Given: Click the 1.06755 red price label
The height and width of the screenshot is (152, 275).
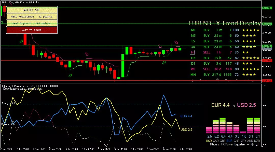Looking at the screenshot, I should click(267, 81).
